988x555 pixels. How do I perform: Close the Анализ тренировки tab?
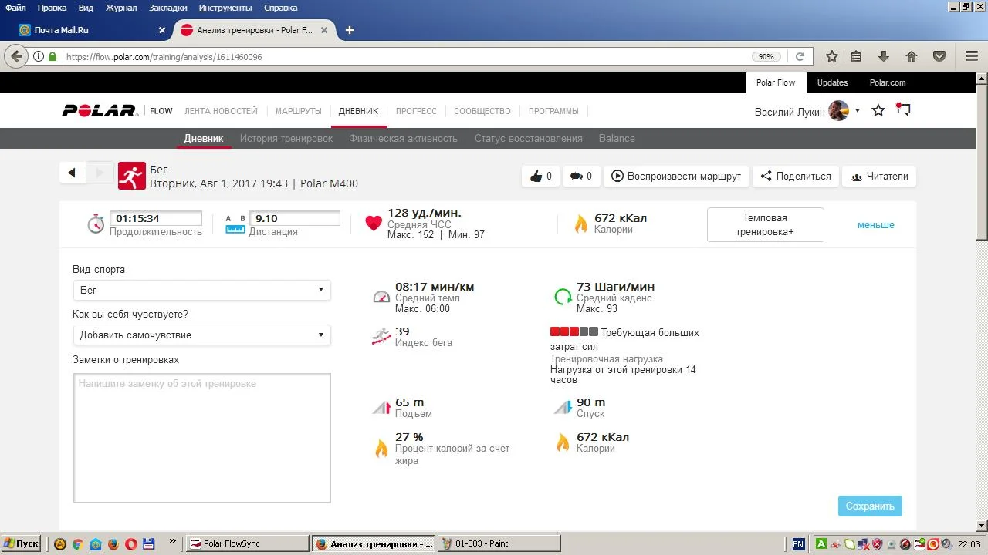pyautogui.click(x=324, y=30)
